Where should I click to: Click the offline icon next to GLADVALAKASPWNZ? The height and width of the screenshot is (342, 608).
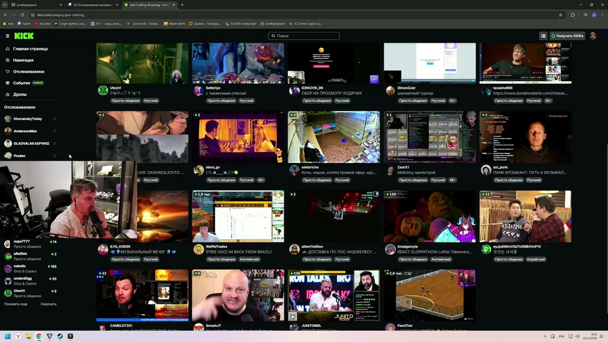point(55,143)
